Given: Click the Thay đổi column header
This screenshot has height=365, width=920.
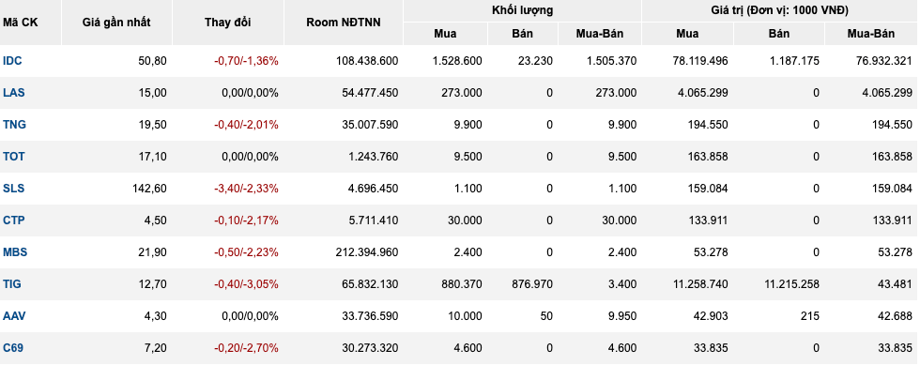Looking at the screenshot, I should 227,23.
